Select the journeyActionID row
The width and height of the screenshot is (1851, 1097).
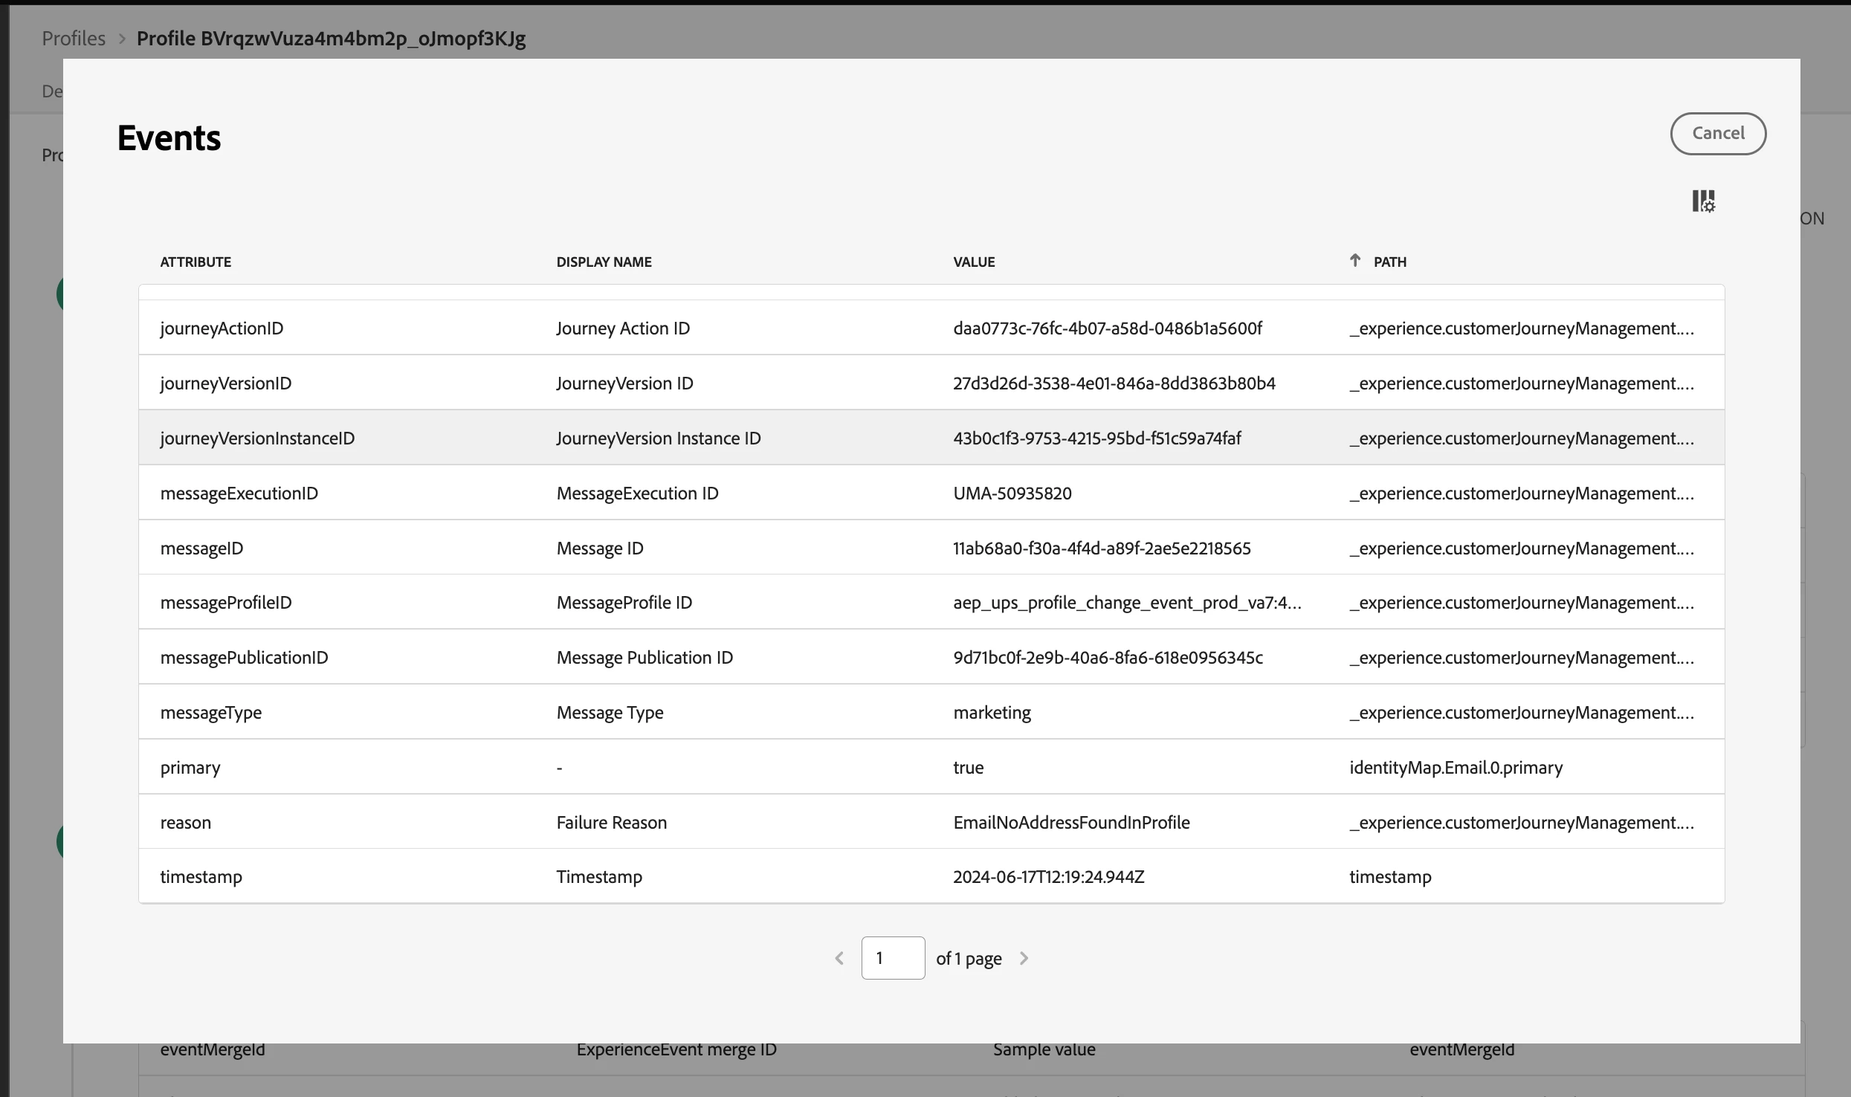coord(222,329)
